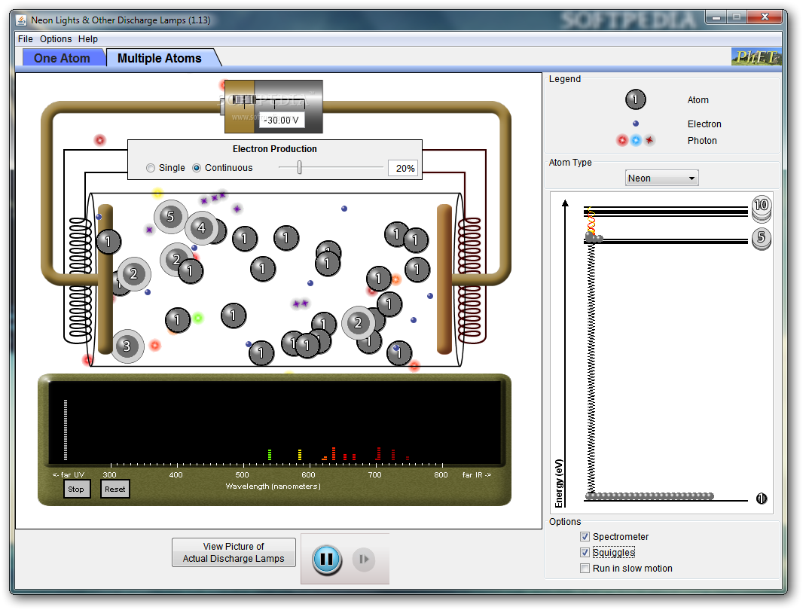Click the battery voltage image
Image resolution: width=803 pixels, height=610 pixels.
(x=273, y=106)
